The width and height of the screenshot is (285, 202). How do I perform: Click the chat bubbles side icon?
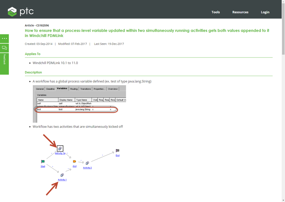4,48
